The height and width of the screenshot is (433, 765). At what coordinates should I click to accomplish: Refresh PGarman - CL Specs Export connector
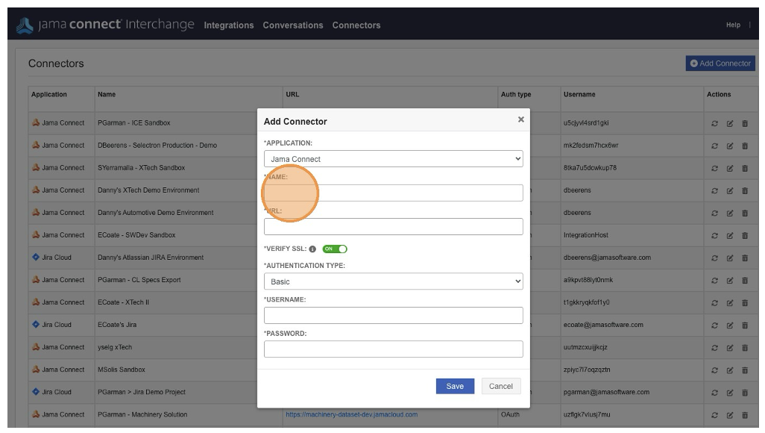(714, 281)
